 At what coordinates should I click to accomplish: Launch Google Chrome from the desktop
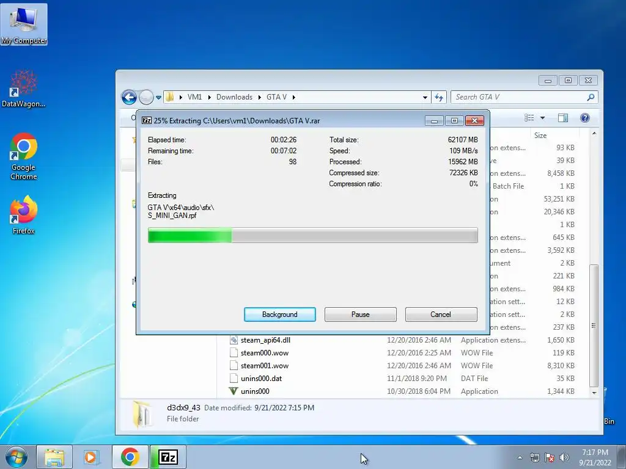pos(24,157)
